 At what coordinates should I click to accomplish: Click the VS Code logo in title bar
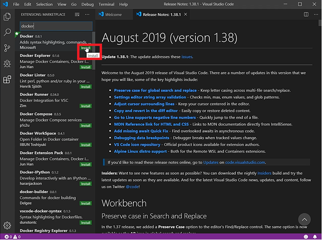pyautogui.click(x=5, y=4)
